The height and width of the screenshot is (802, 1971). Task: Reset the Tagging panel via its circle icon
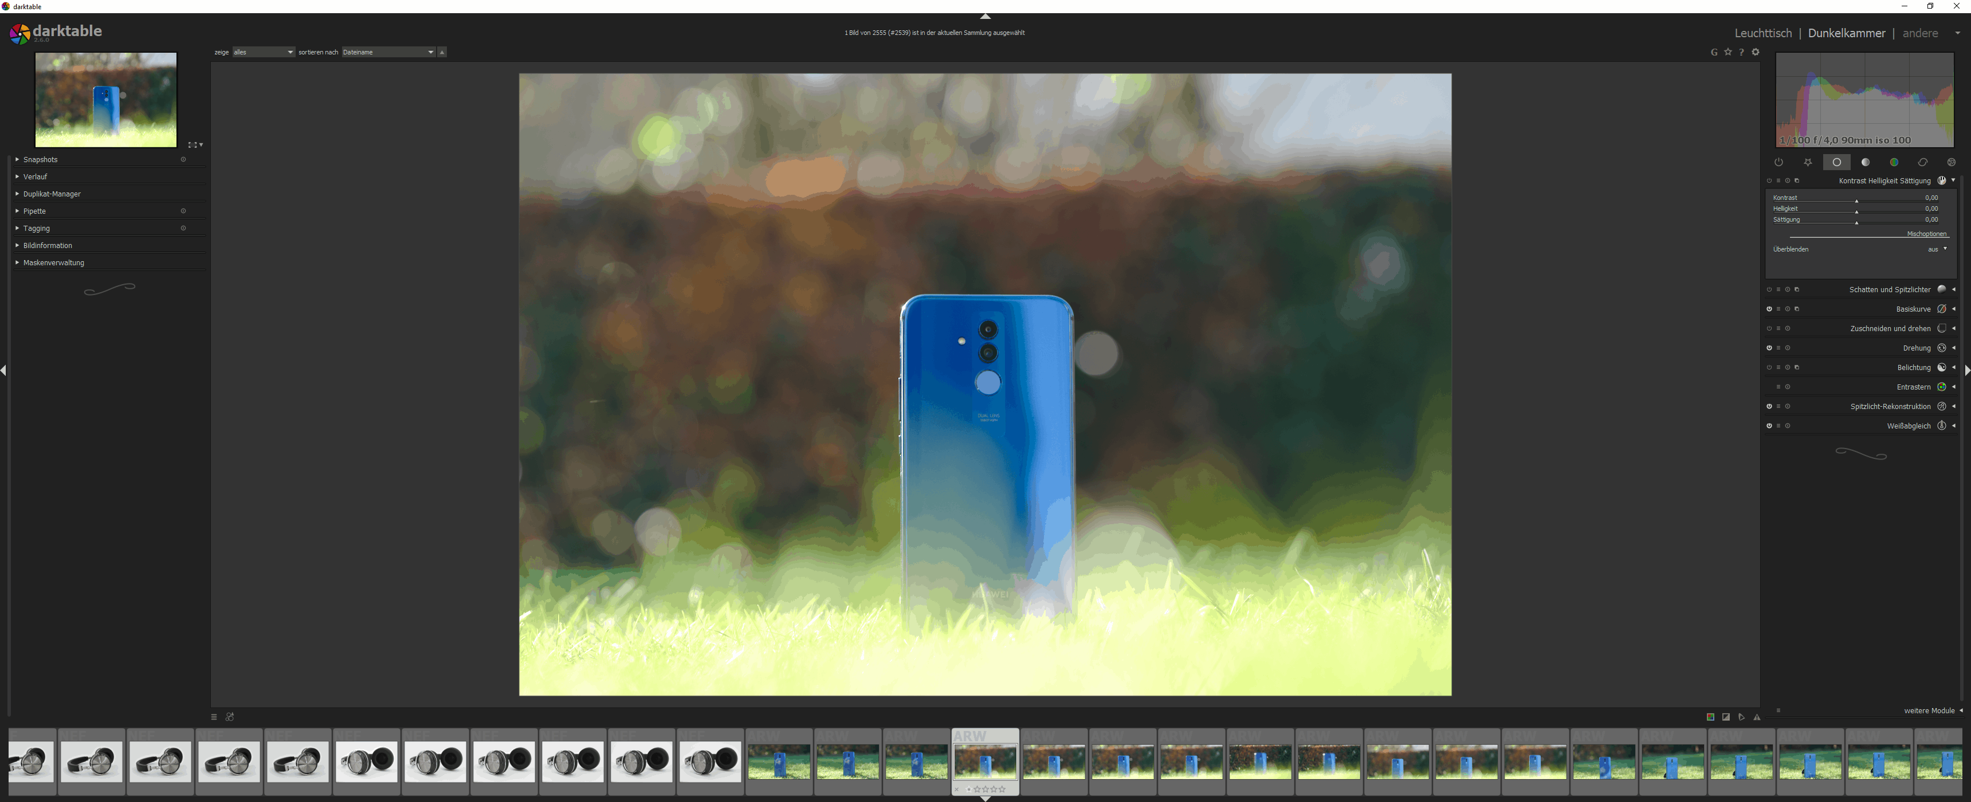click(x=183, y=228)
